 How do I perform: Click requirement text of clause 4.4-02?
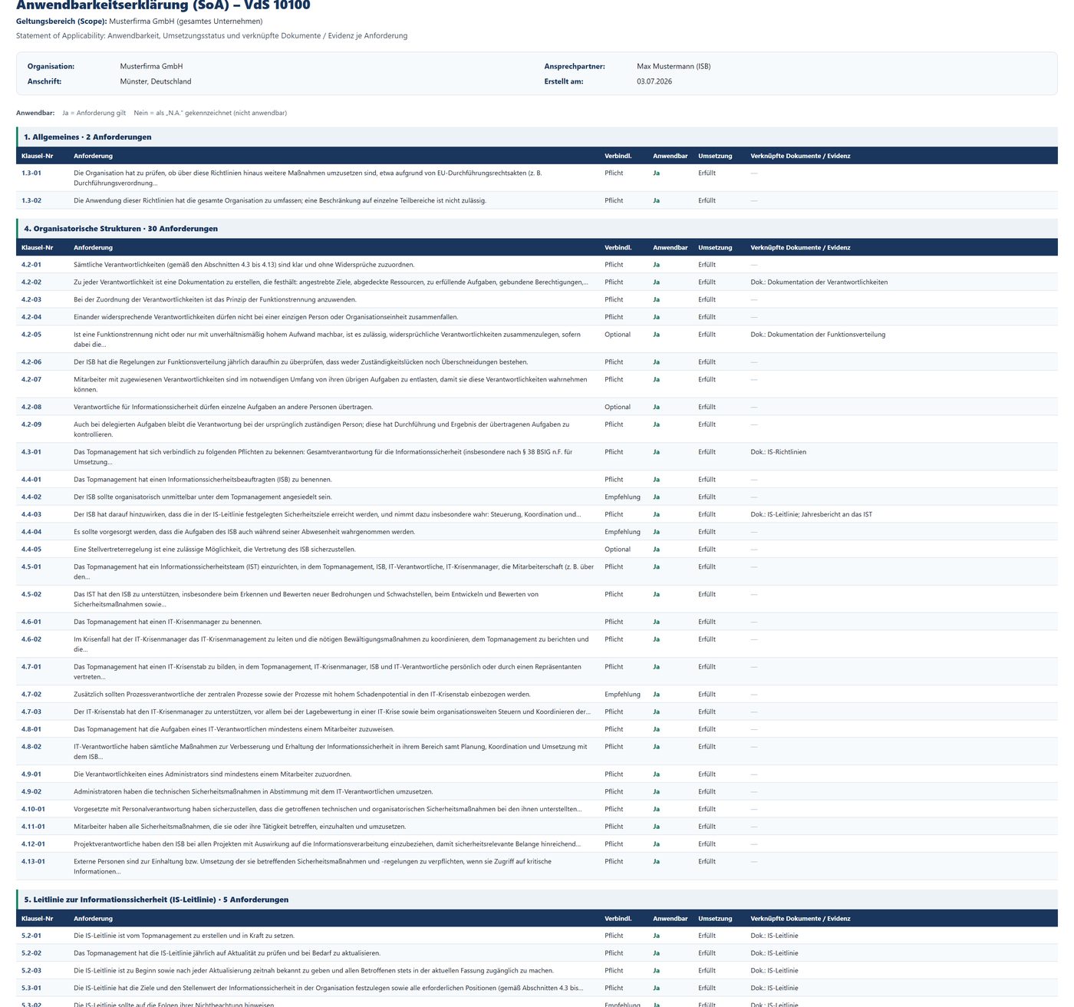(x=203, y=497)
